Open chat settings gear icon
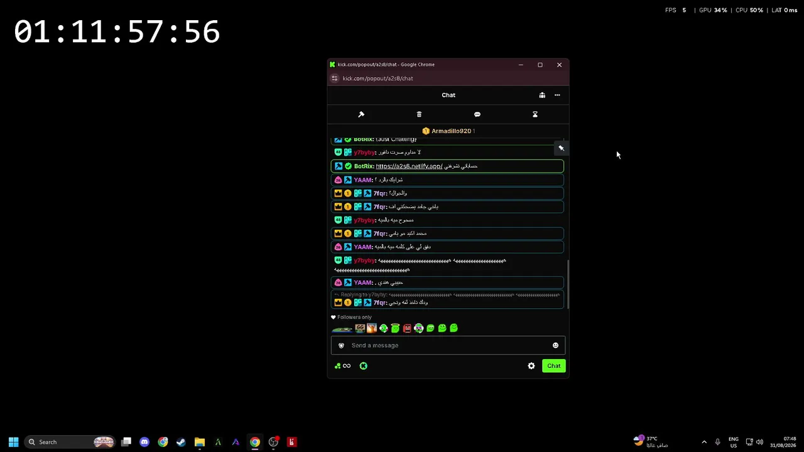This screenshot has width=804, height=452. pyautogui.click(x=531, y=366)
